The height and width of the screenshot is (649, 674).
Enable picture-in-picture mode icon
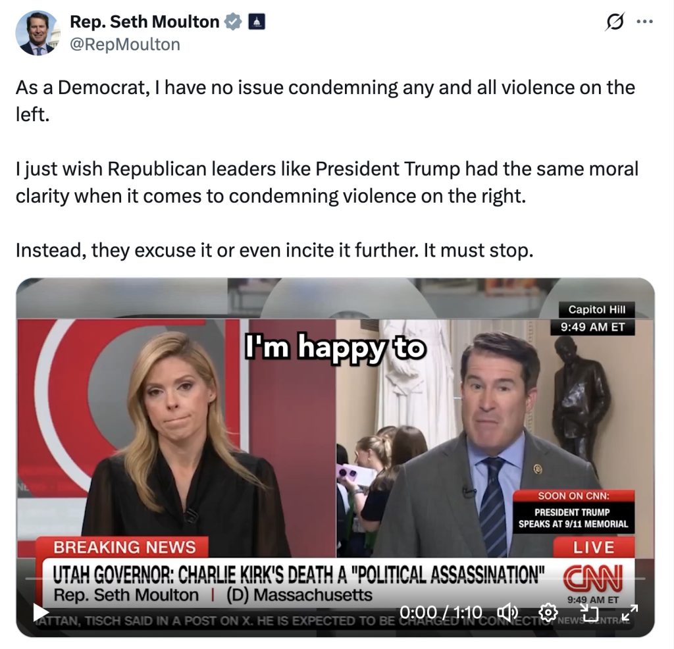click(589, 612)
